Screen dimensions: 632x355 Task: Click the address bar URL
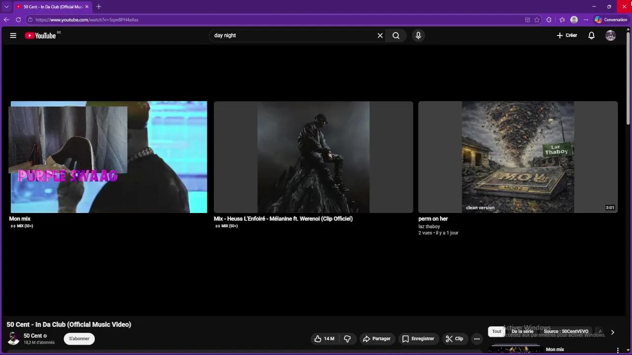point(87,20)
